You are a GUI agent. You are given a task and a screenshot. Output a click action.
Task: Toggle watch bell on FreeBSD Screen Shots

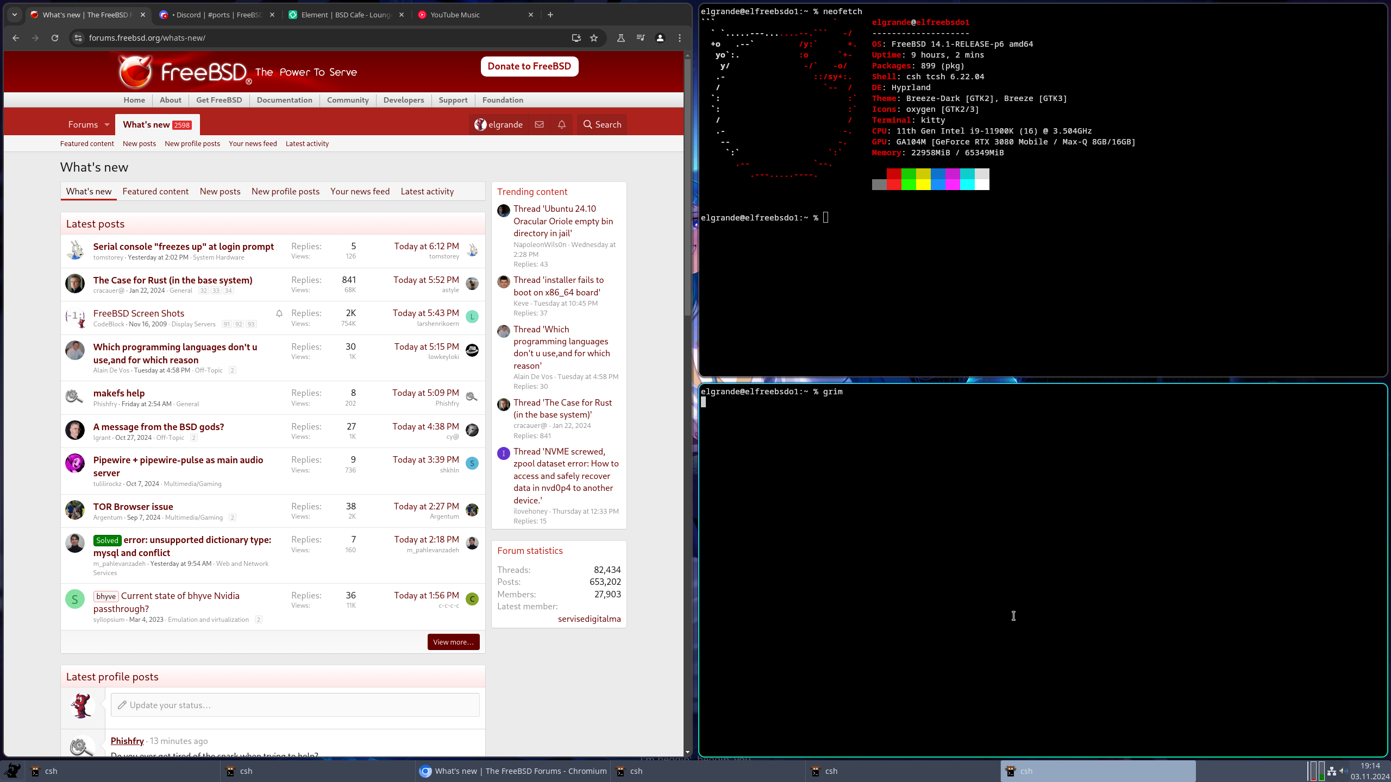click(279, 313)
